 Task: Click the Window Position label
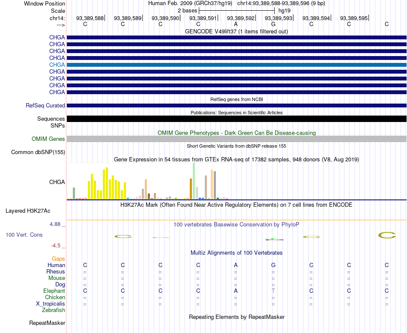[x=45, y=3]
